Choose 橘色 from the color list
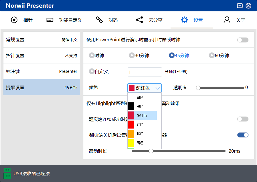Screen dimensions: 257x182 (142, 134)
